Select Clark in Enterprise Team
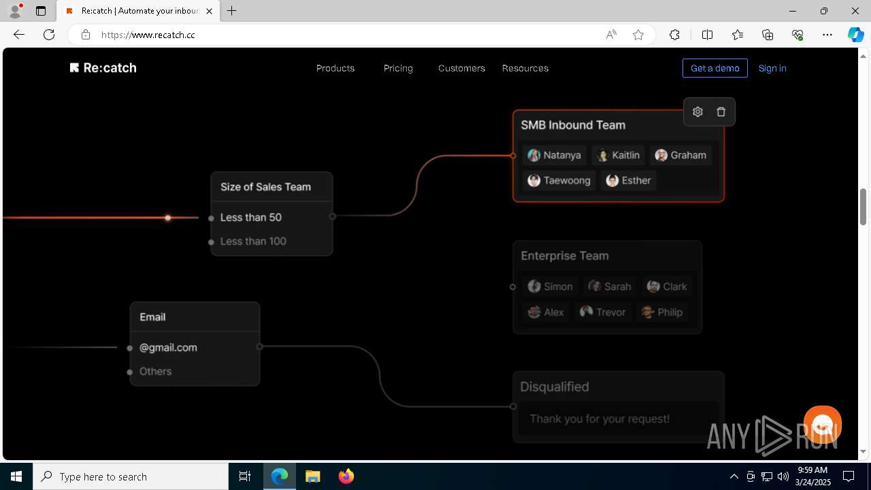871x490 pixels. [x=667, y=287]
